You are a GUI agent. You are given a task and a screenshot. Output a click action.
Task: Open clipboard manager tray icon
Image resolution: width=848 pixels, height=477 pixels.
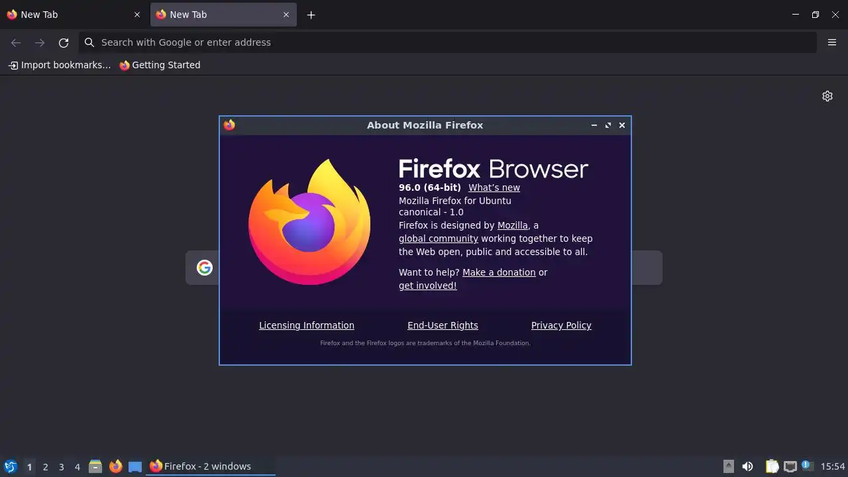coord(772,466)
